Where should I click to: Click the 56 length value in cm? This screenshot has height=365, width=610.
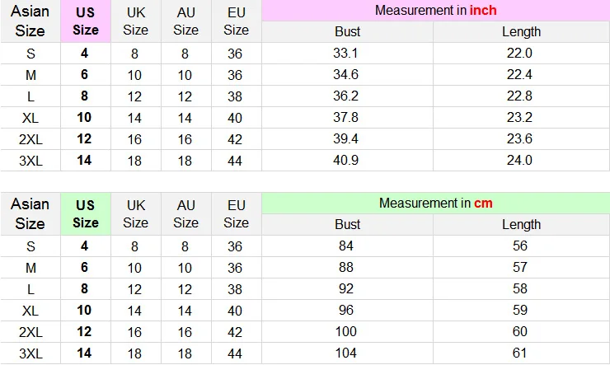click(520, 246)
